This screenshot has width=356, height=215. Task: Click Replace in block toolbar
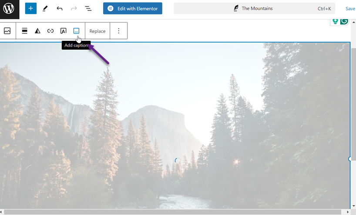[x=97, y=31]
